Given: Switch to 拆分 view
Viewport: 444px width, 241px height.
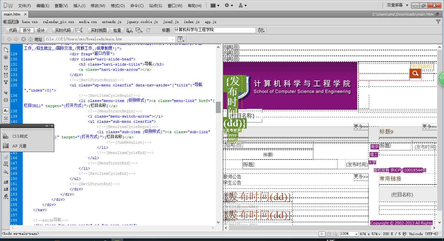Looking at the screenshot, I should pyautogui.click(x=27, y=30).
